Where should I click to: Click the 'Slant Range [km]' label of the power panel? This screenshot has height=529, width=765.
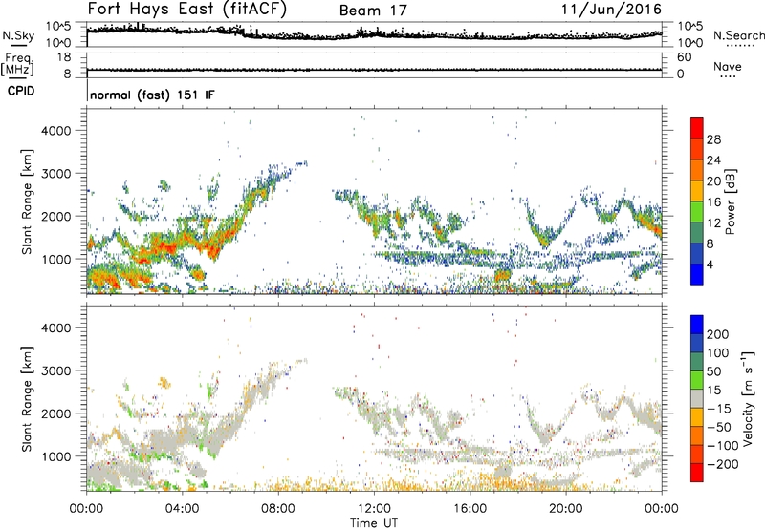[x=27, y=201]
